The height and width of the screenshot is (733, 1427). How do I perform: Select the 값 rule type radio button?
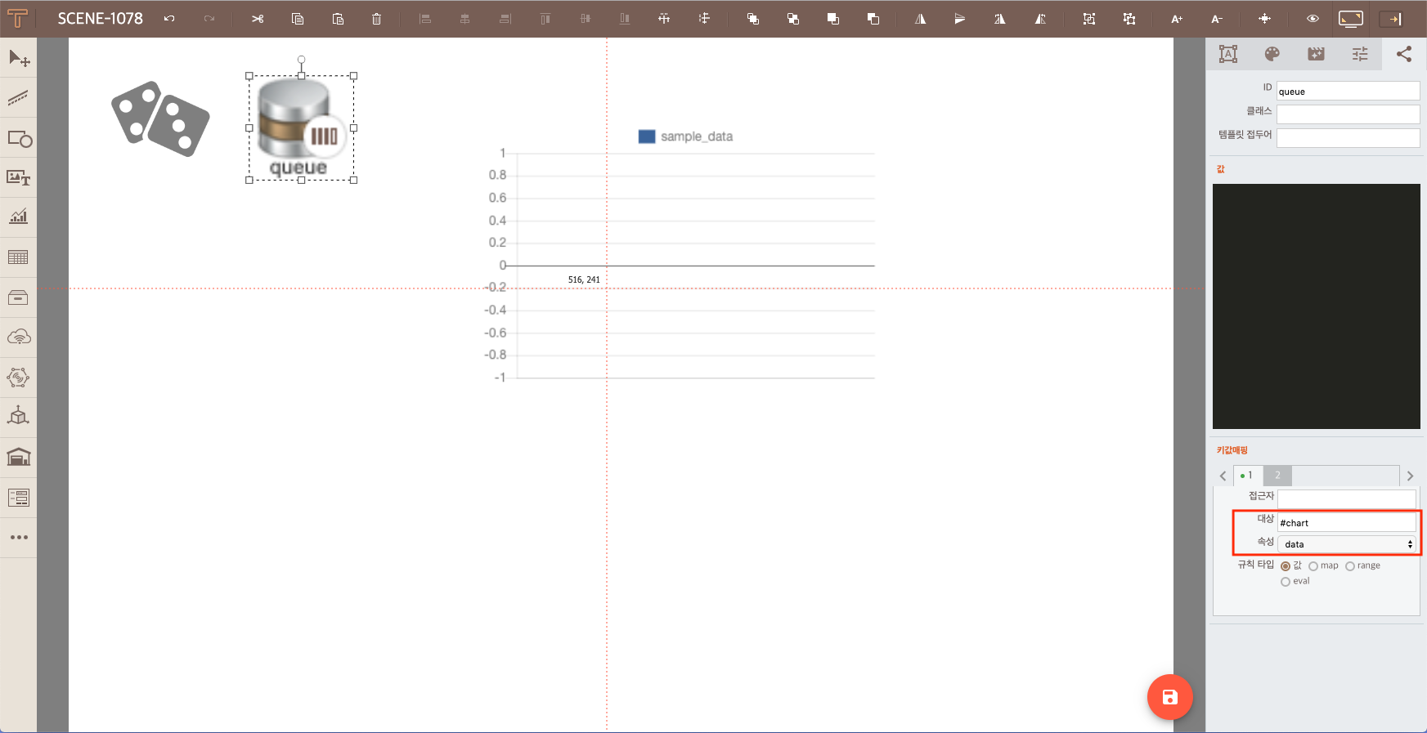(1286, 566)
